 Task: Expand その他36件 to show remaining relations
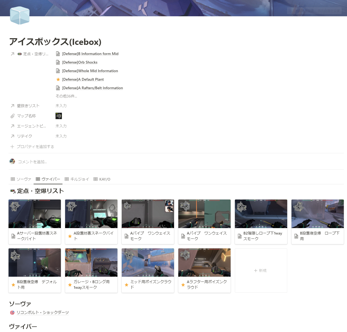click(66, 96)
